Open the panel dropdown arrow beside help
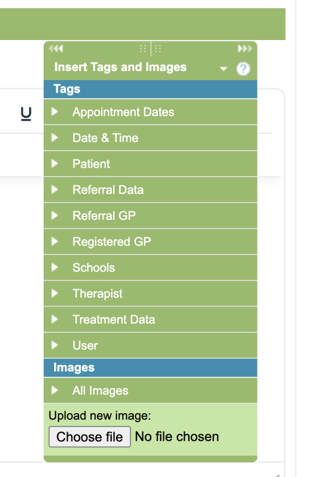This screenshot has height=477, width=310. click(223, 69)
